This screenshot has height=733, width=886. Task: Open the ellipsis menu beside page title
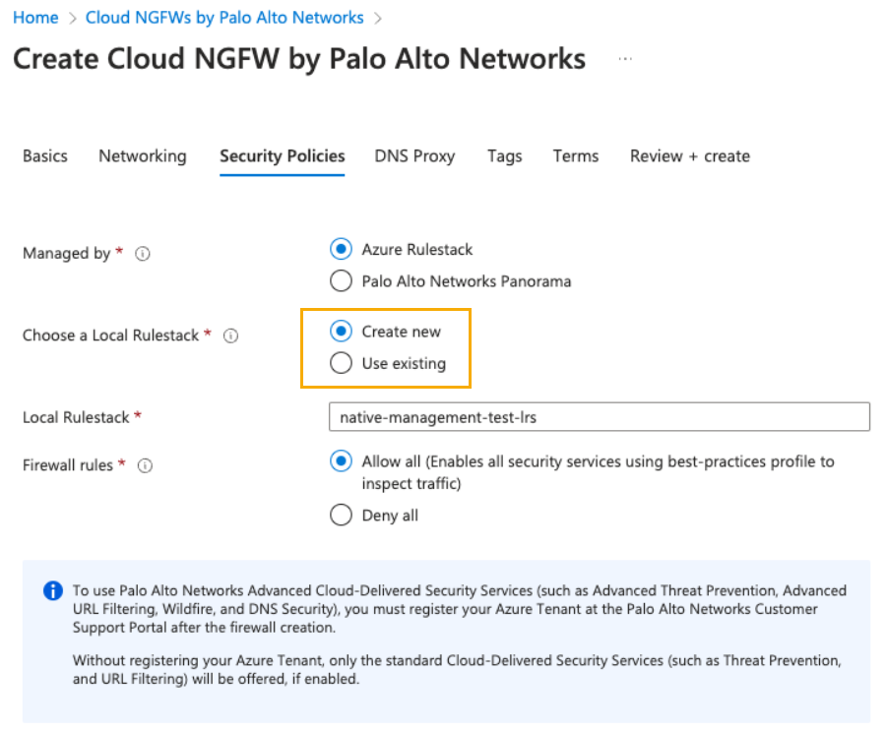(x=624, y=59)
